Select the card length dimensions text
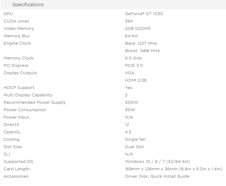This screenshot has width=226, height=186. pyautogui.click(x=173, y=169)
